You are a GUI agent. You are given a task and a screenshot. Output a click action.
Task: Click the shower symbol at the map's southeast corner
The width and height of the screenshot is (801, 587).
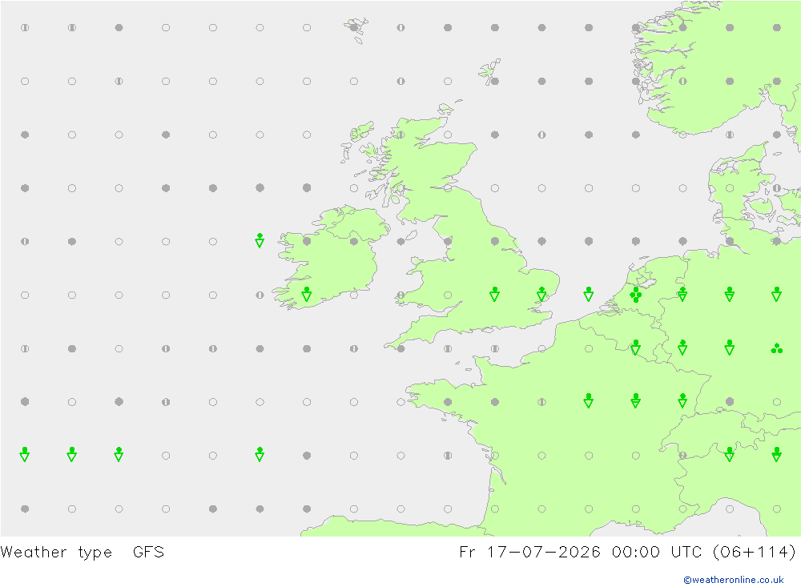click(776, 455)
